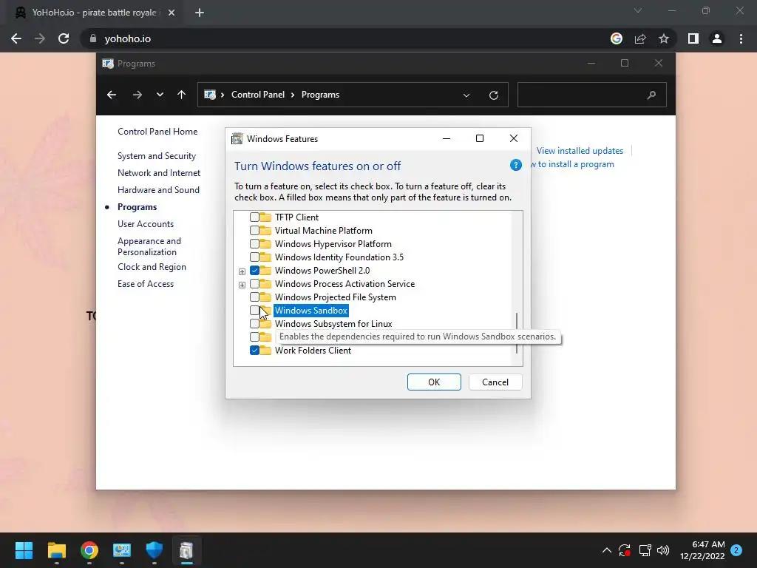View site info lock icon

pyautogui.click(x=93, y=38)
